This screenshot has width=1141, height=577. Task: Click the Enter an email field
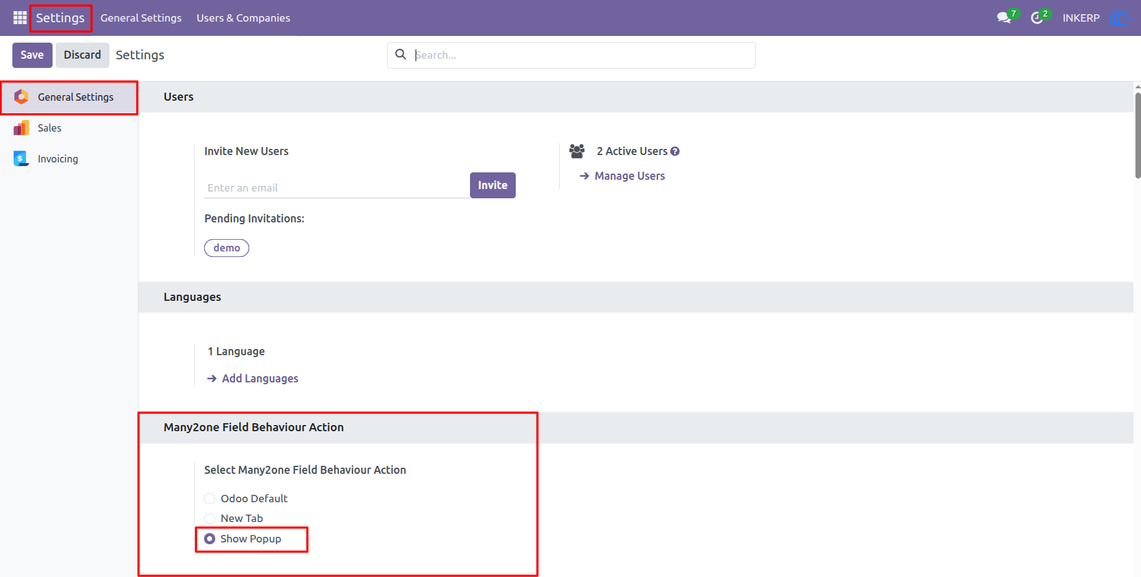(337, 188)
